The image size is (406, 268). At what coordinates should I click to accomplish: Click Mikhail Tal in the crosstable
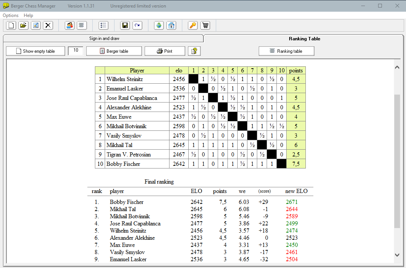tap(119, 145)
